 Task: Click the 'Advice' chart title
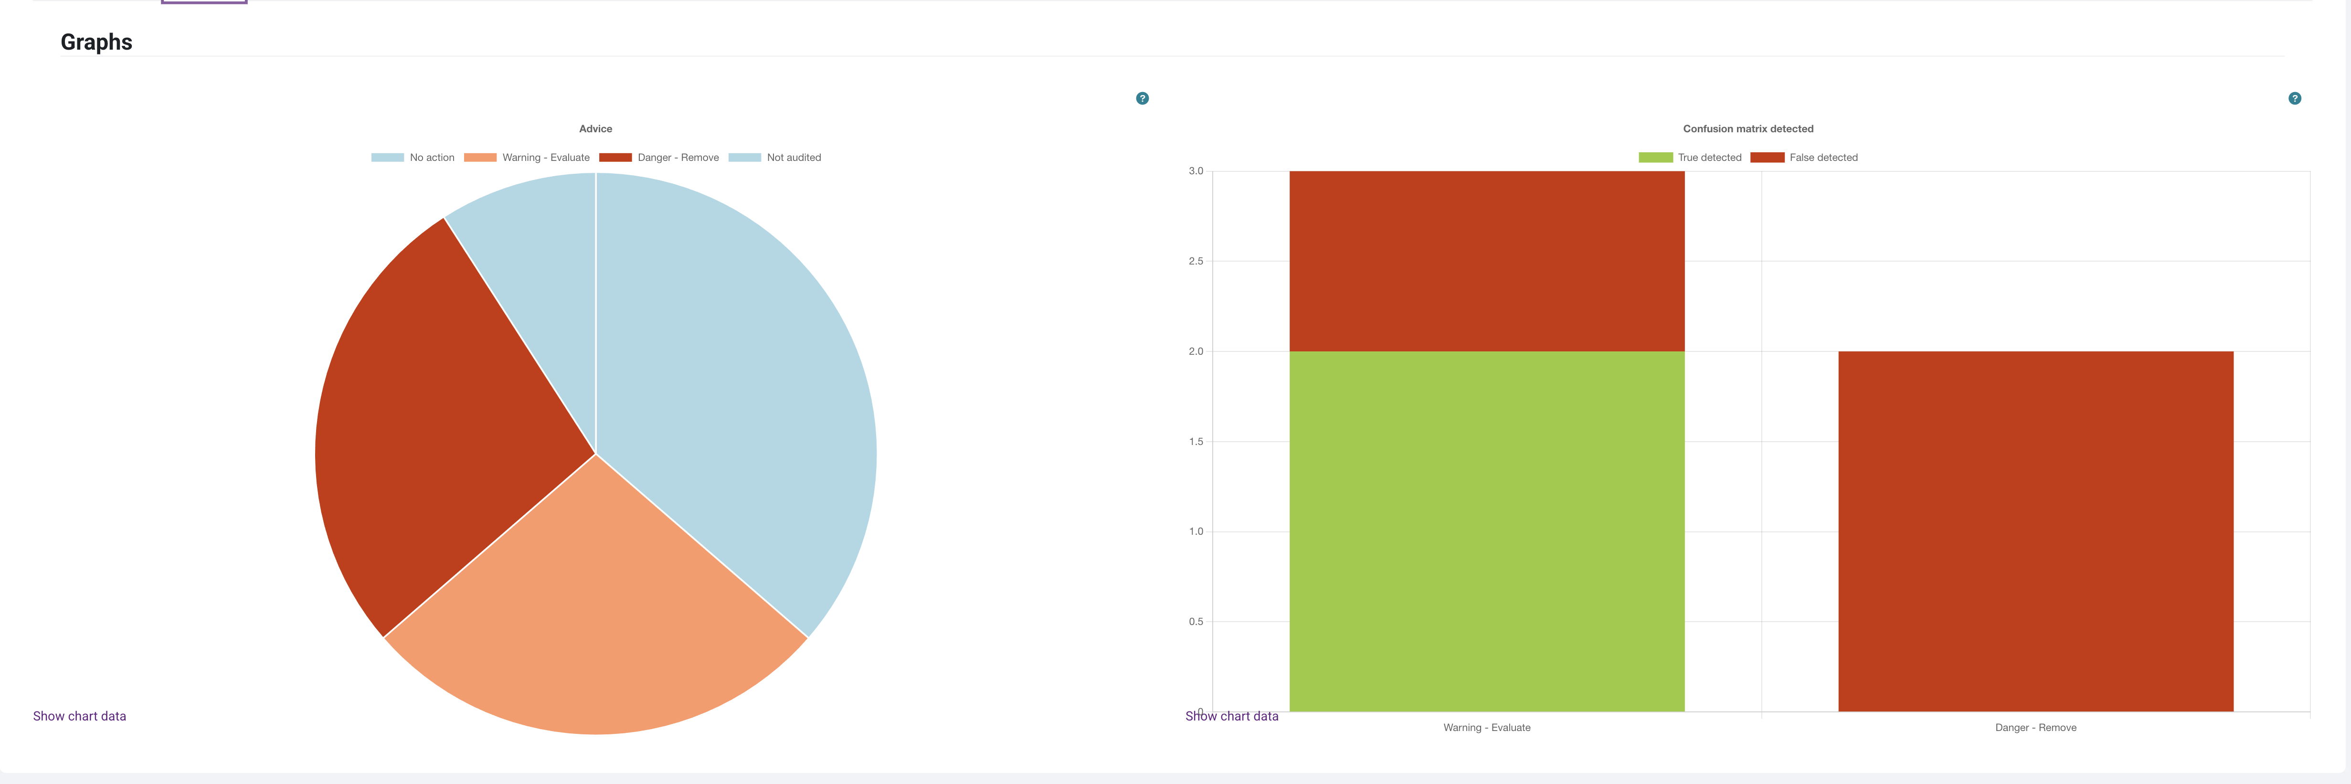[595, 129]
